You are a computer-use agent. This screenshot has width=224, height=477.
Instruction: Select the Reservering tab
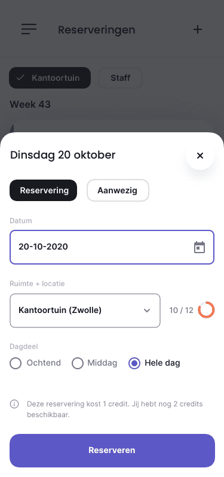tap(44, 190)
